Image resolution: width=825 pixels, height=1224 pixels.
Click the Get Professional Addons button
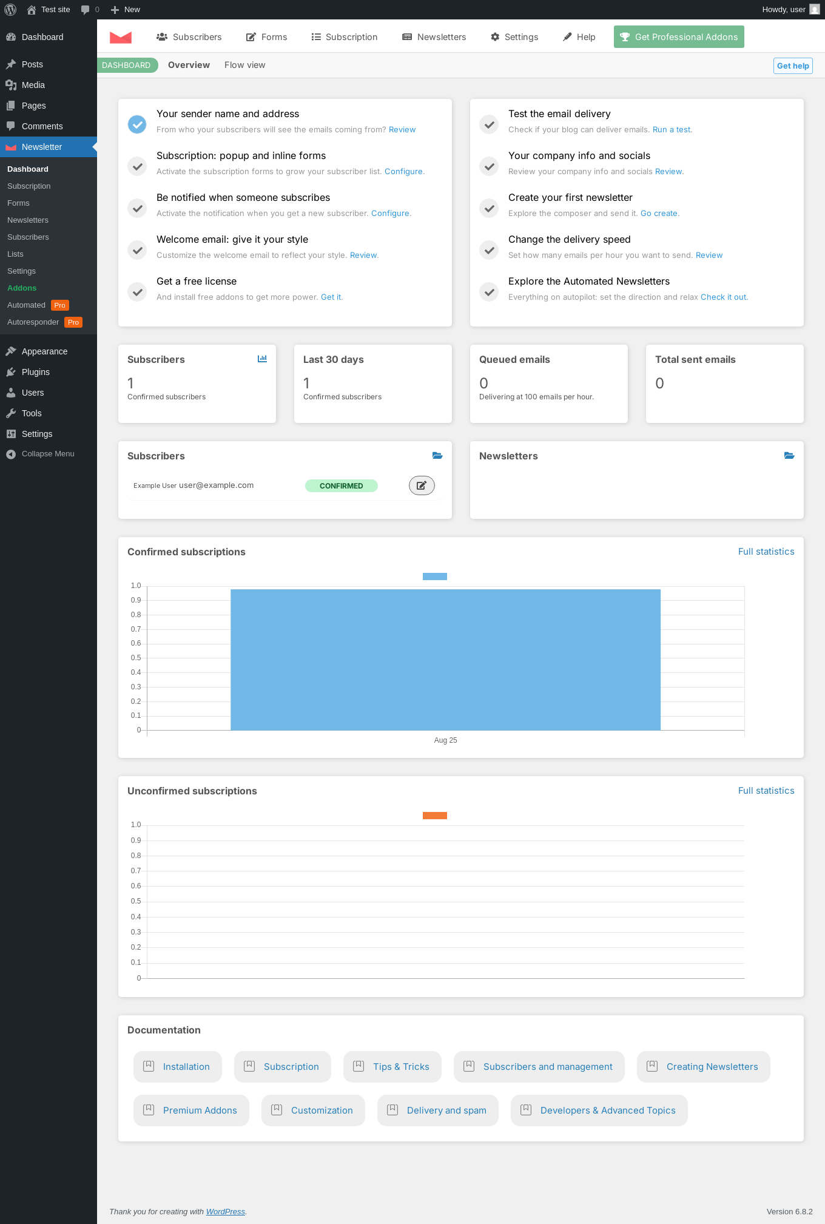pos(679,37)
